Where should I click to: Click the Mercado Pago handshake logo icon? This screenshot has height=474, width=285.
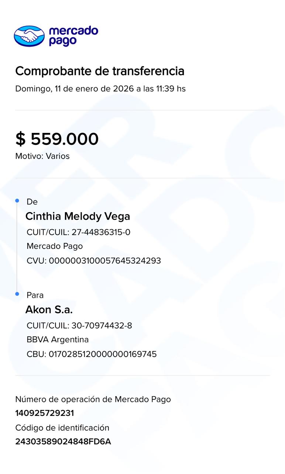pos(29,36)
